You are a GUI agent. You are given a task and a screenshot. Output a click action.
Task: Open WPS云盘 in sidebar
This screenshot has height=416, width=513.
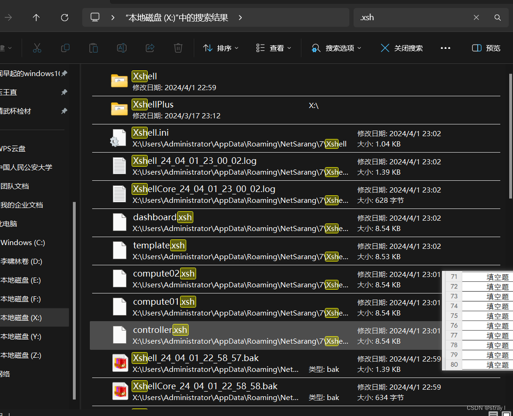tap(13, 149)
